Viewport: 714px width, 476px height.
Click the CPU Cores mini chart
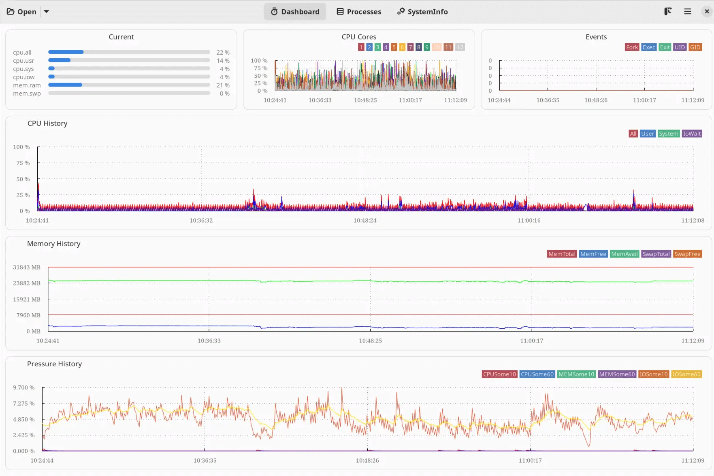point(365,75)
